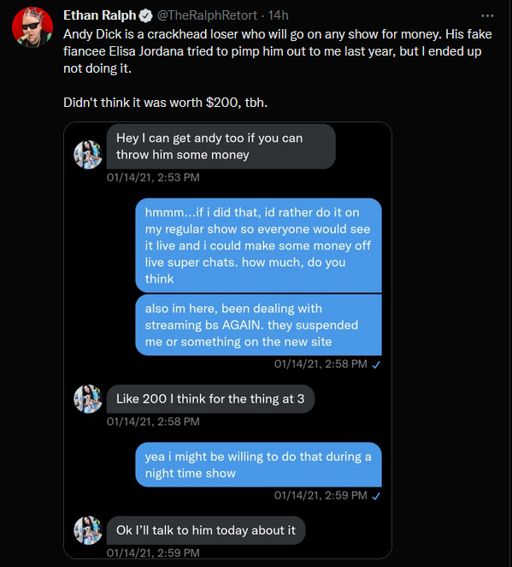Click Ethan Ralph's profile avatar

pos(32,27)
